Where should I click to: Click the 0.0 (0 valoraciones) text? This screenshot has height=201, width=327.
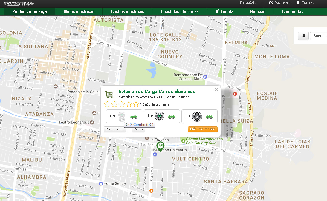point(154,105)
